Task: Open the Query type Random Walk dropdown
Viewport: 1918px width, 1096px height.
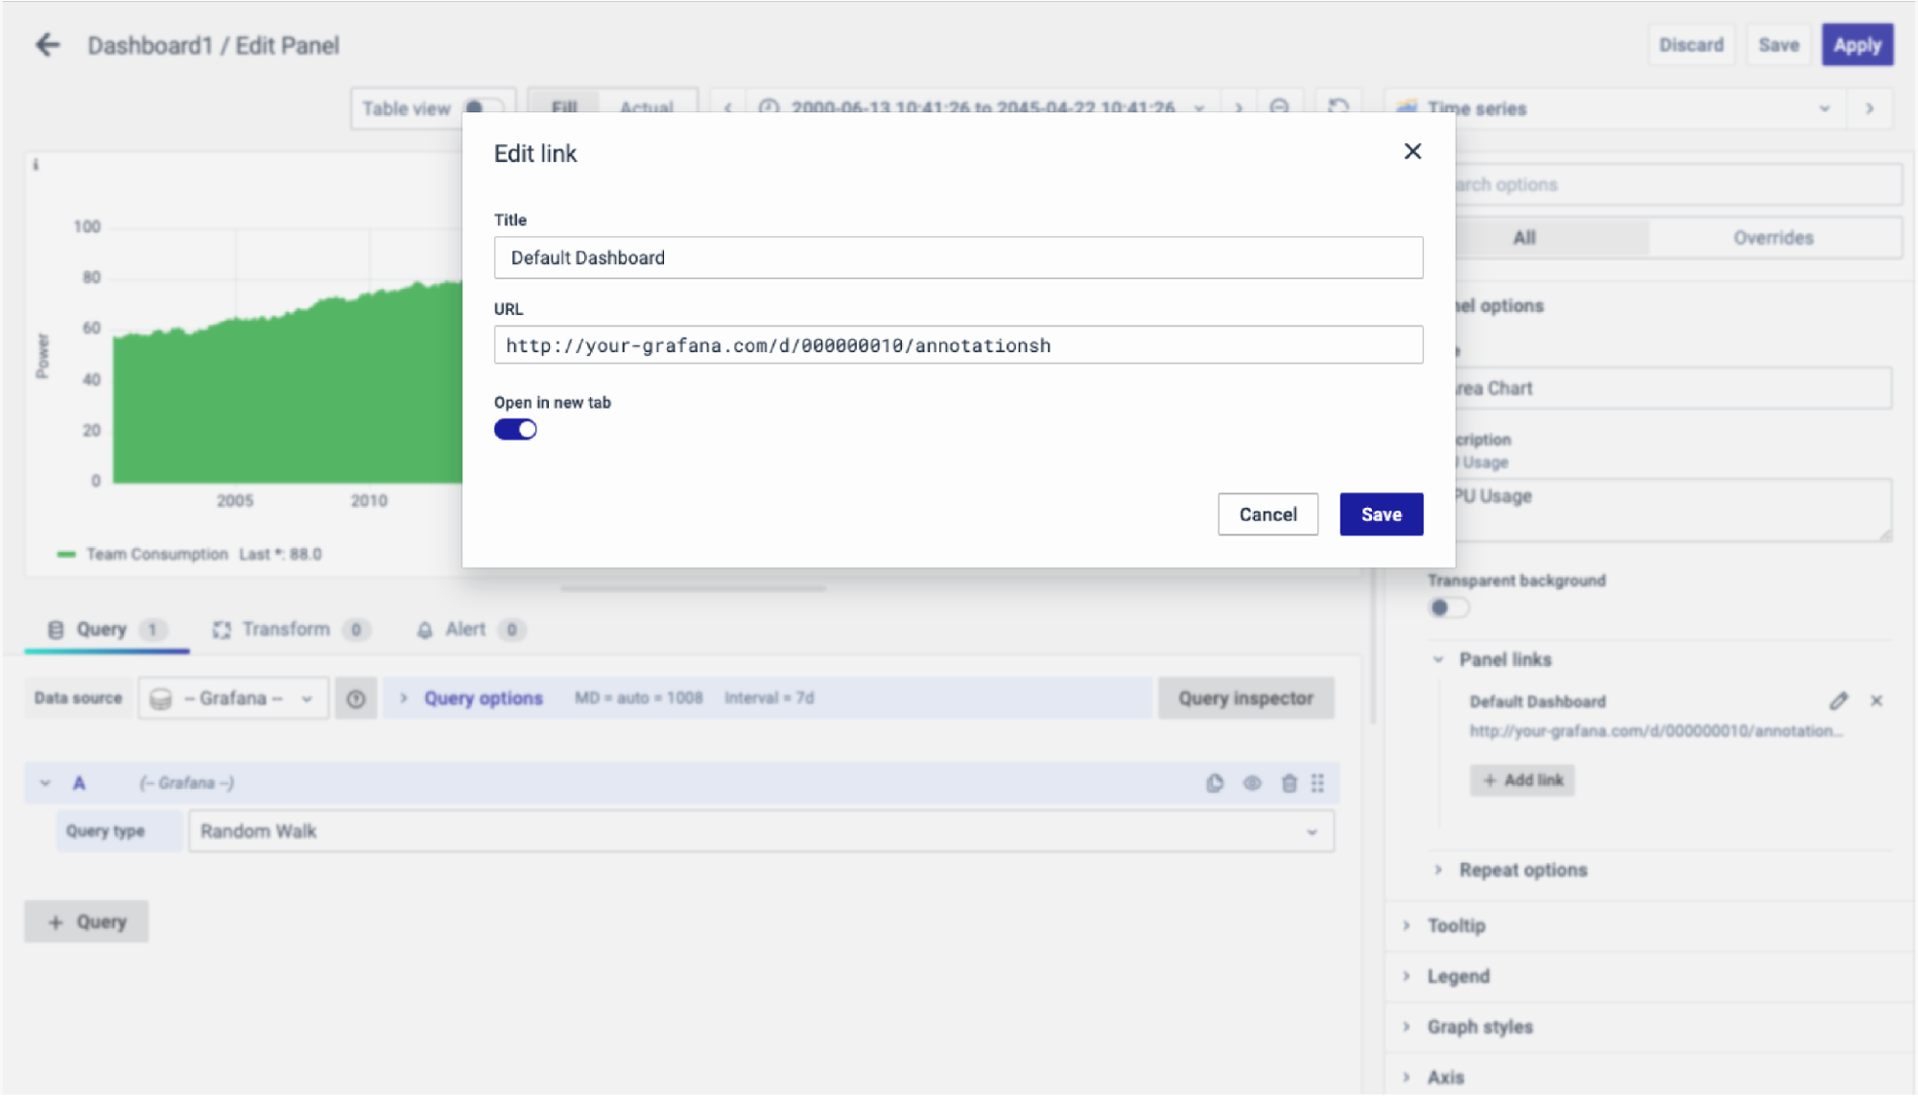Action: point(760,831)
